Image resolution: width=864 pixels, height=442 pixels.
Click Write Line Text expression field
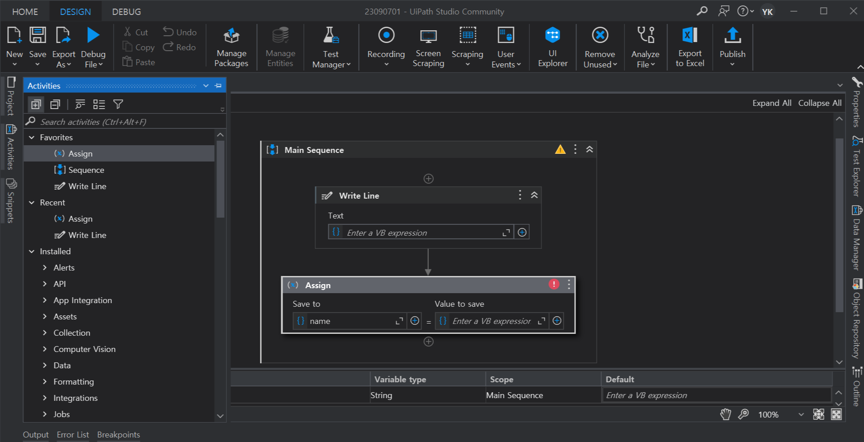(x=421, y=233)
